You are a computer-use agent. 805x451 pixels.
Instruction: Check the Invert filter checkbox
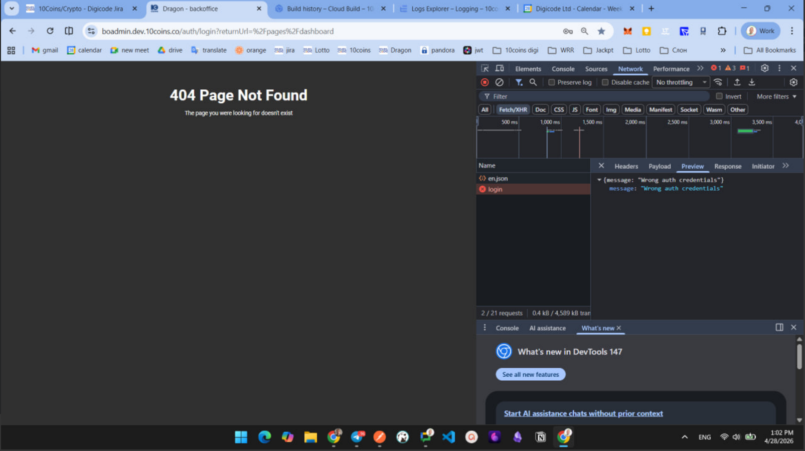click(719, 96)
